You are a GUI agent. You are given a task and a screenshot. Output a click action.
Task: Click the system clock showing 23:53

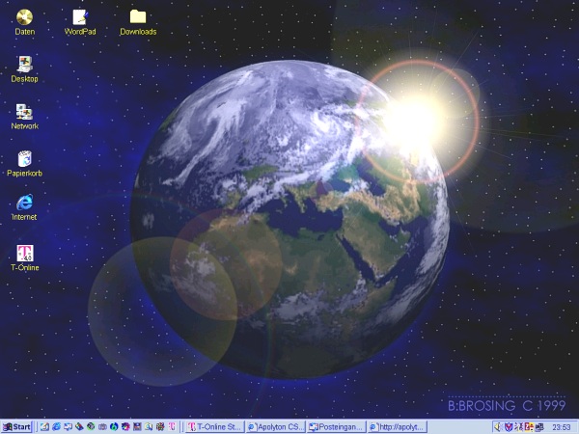pos(561,426)
